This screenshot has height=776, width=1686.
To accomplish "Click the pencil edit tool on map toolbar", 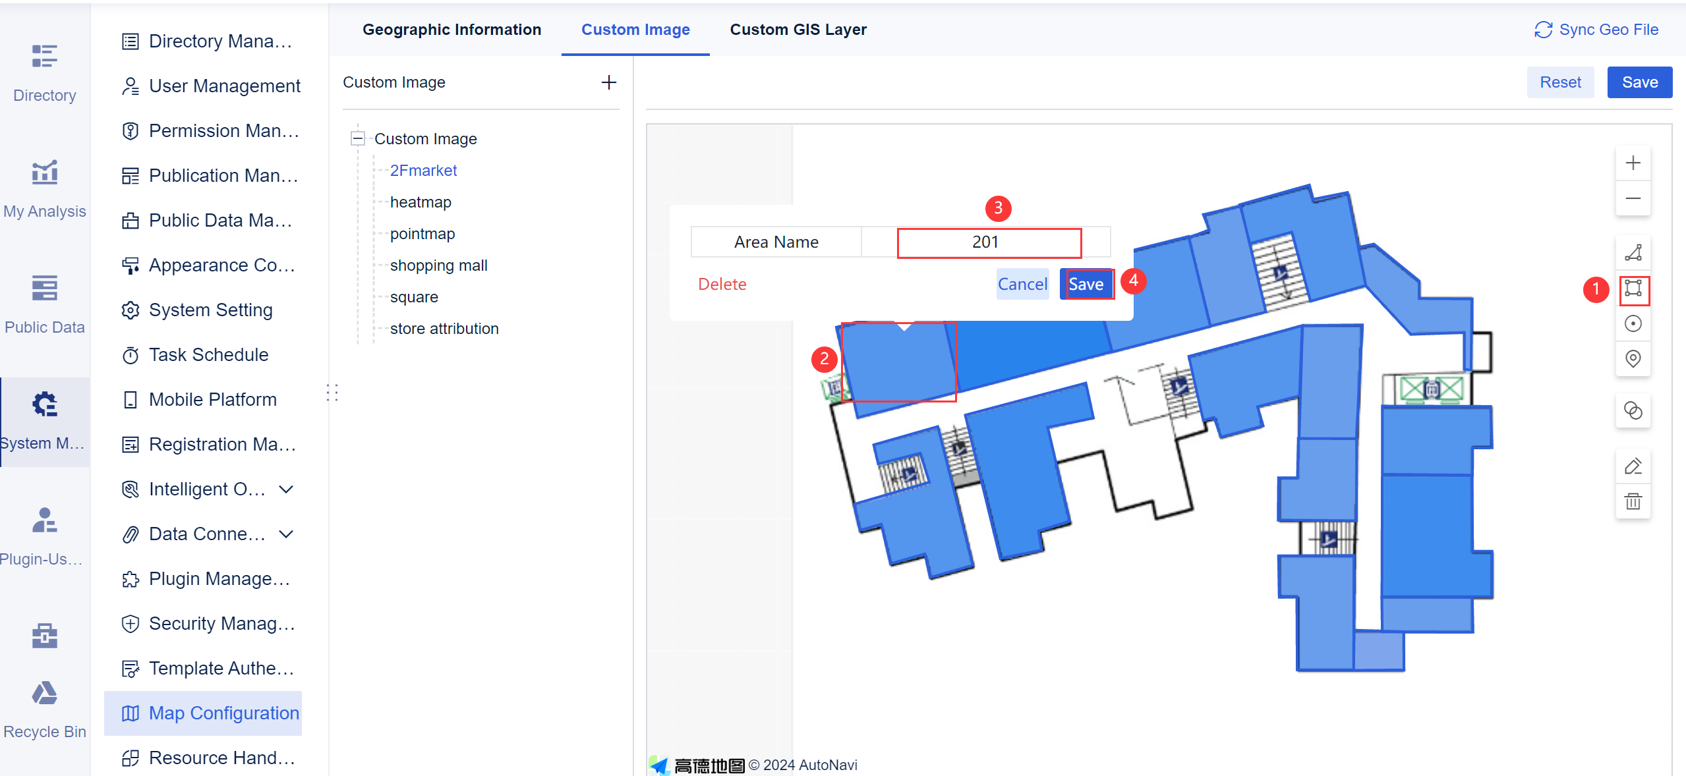I will tap(1633, 466).
